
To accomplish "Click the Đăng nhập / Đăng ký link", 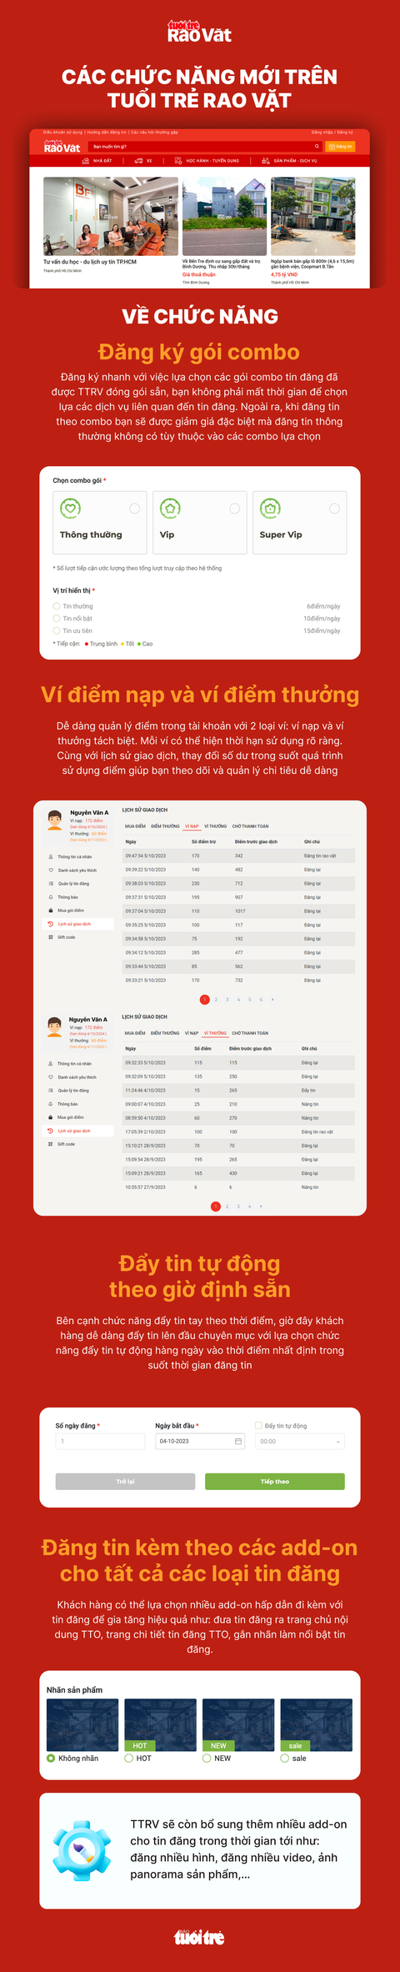I will (332, 132).
